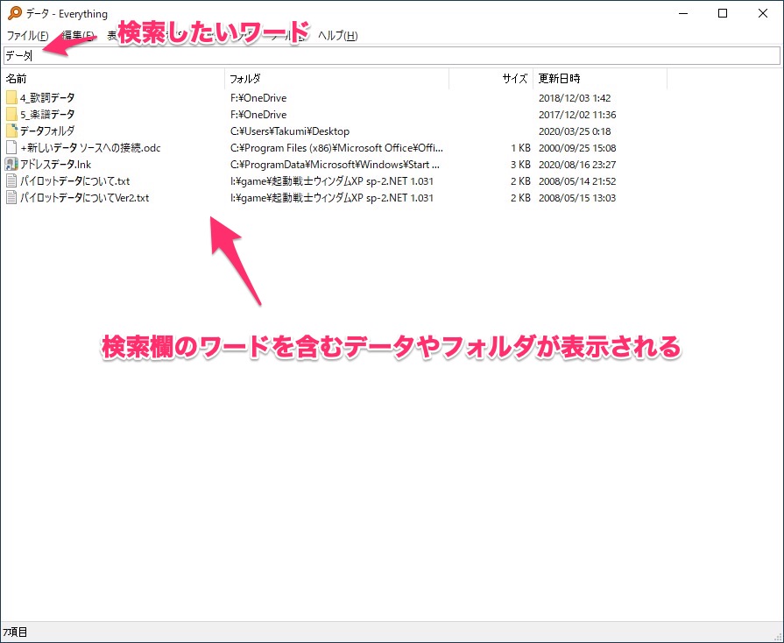Click the search input field containing データ
The height and width of the screenshot is (643, 784).
click(391, 55)
